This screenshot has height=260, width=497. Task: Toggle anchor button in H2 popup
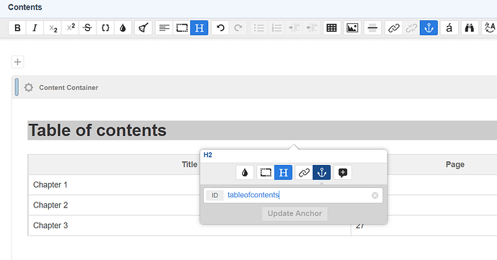point(322,172)
